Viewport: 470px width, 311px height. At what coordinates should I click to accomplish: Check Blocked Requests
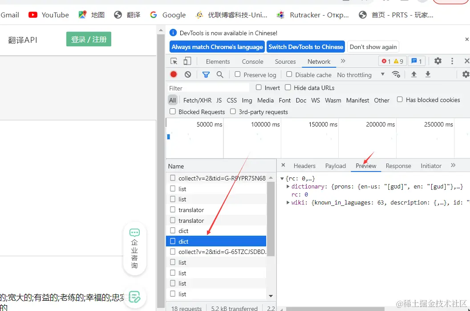[172, 111]
